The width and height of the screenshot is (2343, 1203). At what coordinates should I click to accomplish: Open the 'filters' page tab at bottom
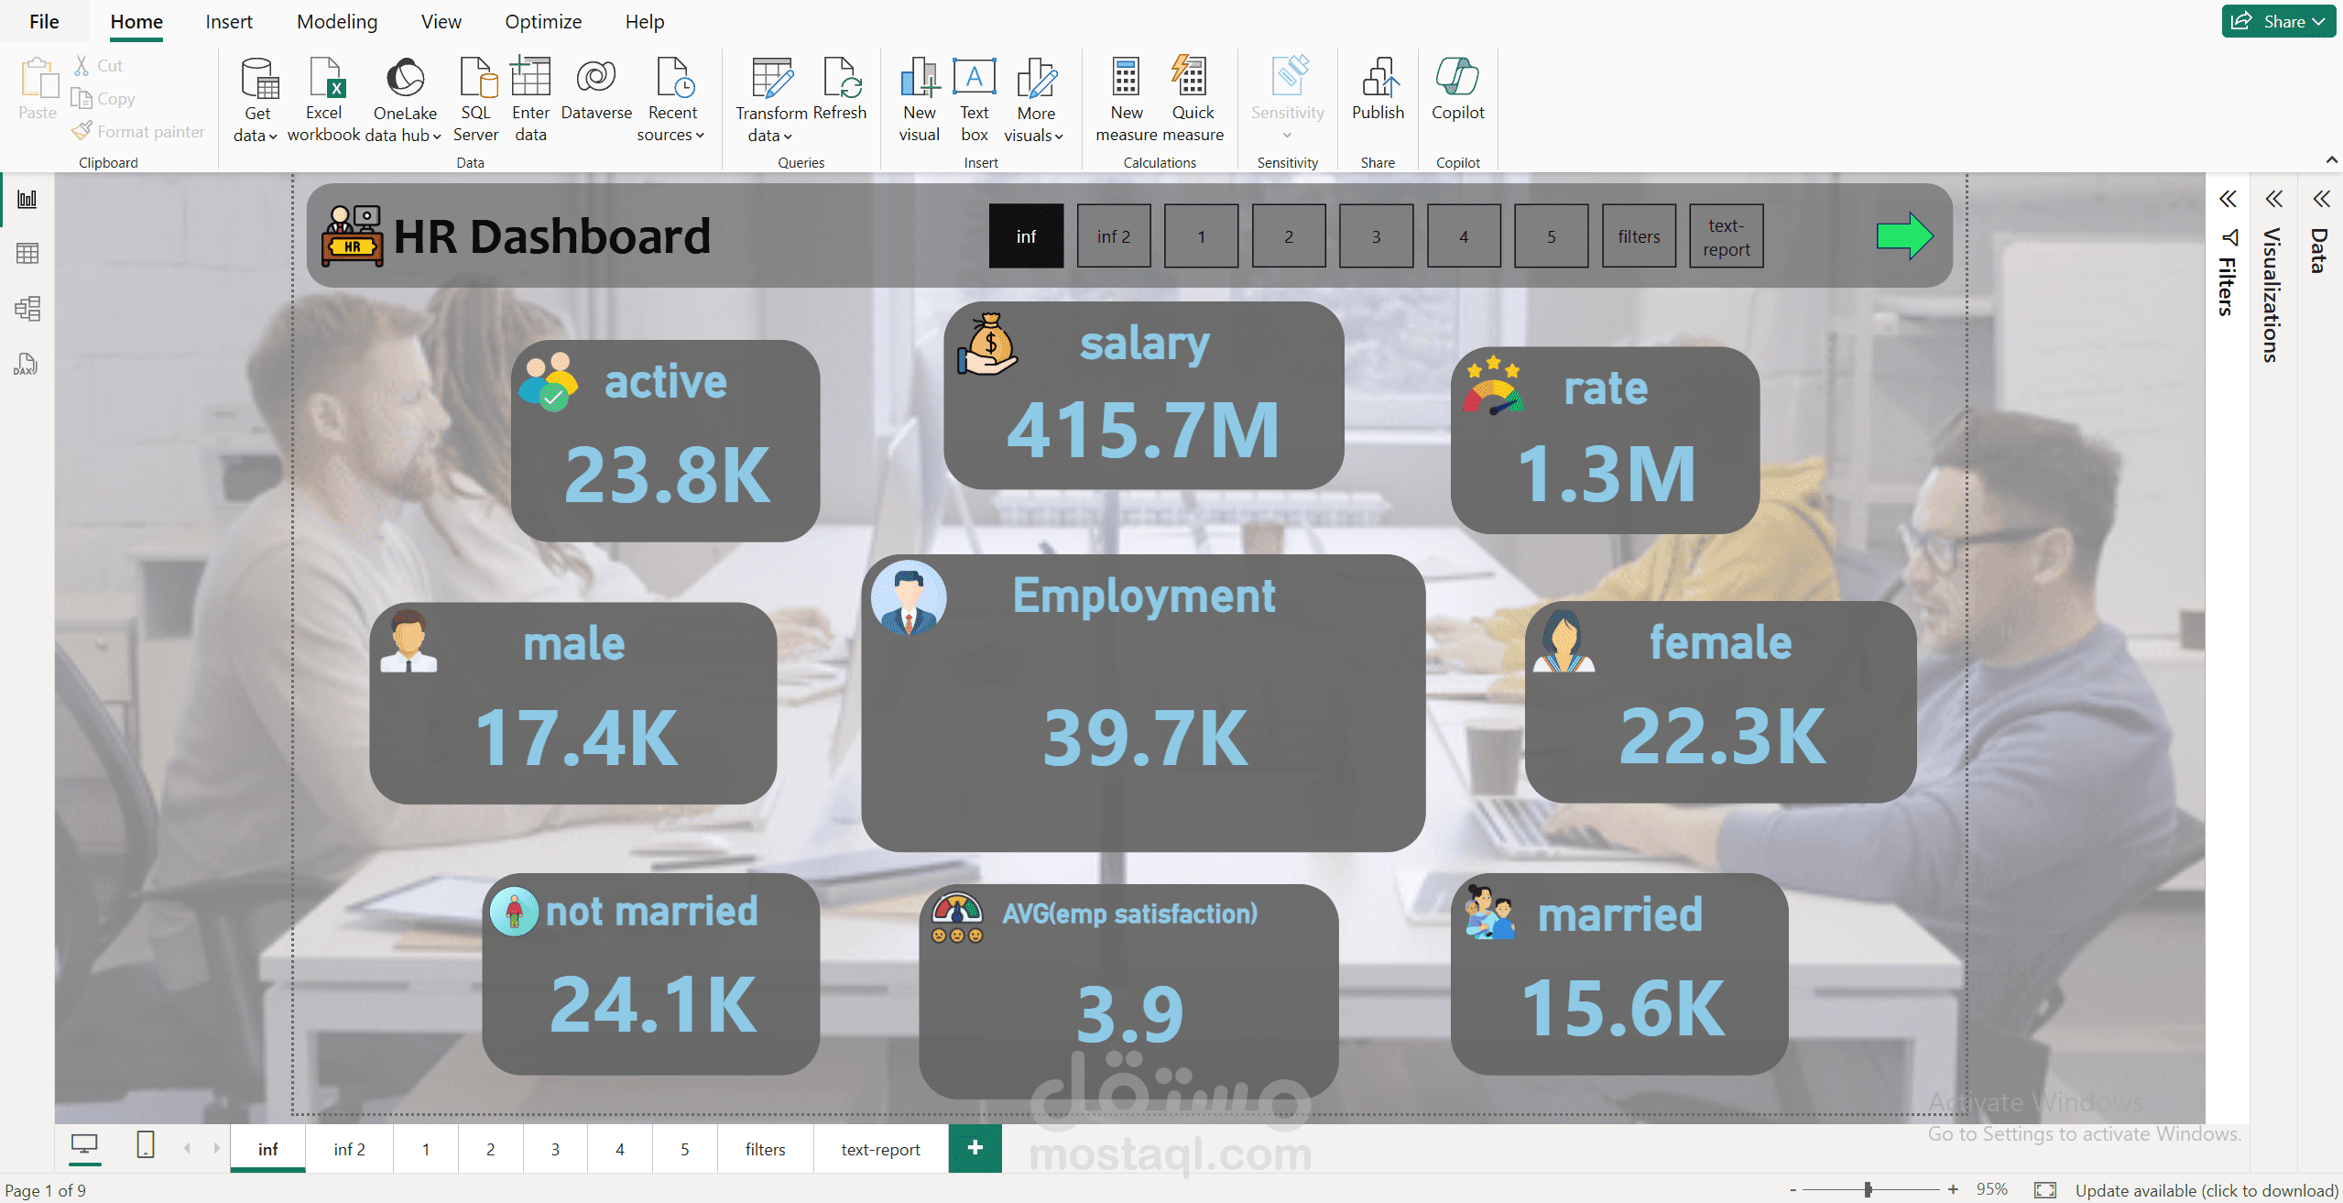(765, 1149)
